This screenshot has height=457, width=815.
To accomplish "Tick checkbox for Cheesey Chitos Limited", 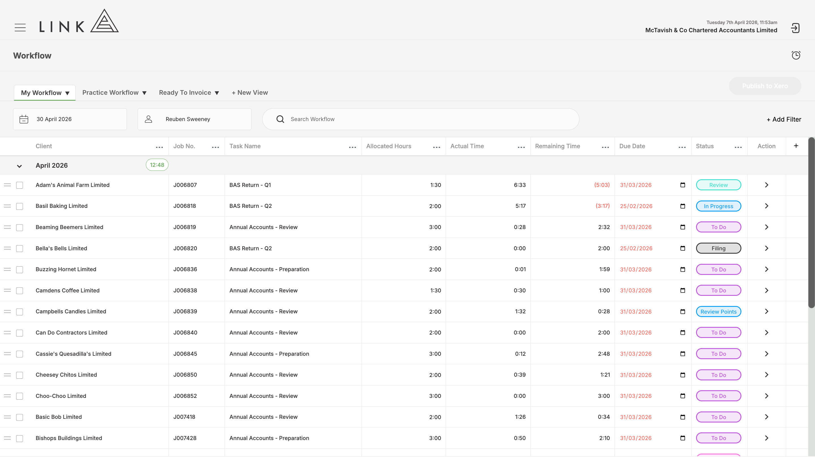I will [20, 375].
